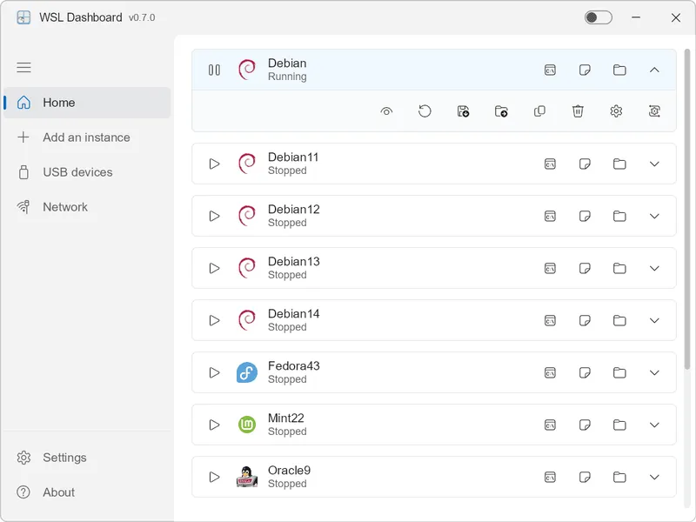
Task: Open terminal for Fedora43
Action: point(550,373)
